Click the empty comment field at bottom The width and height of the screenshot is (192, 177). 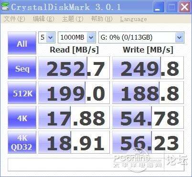pos(96,165)
